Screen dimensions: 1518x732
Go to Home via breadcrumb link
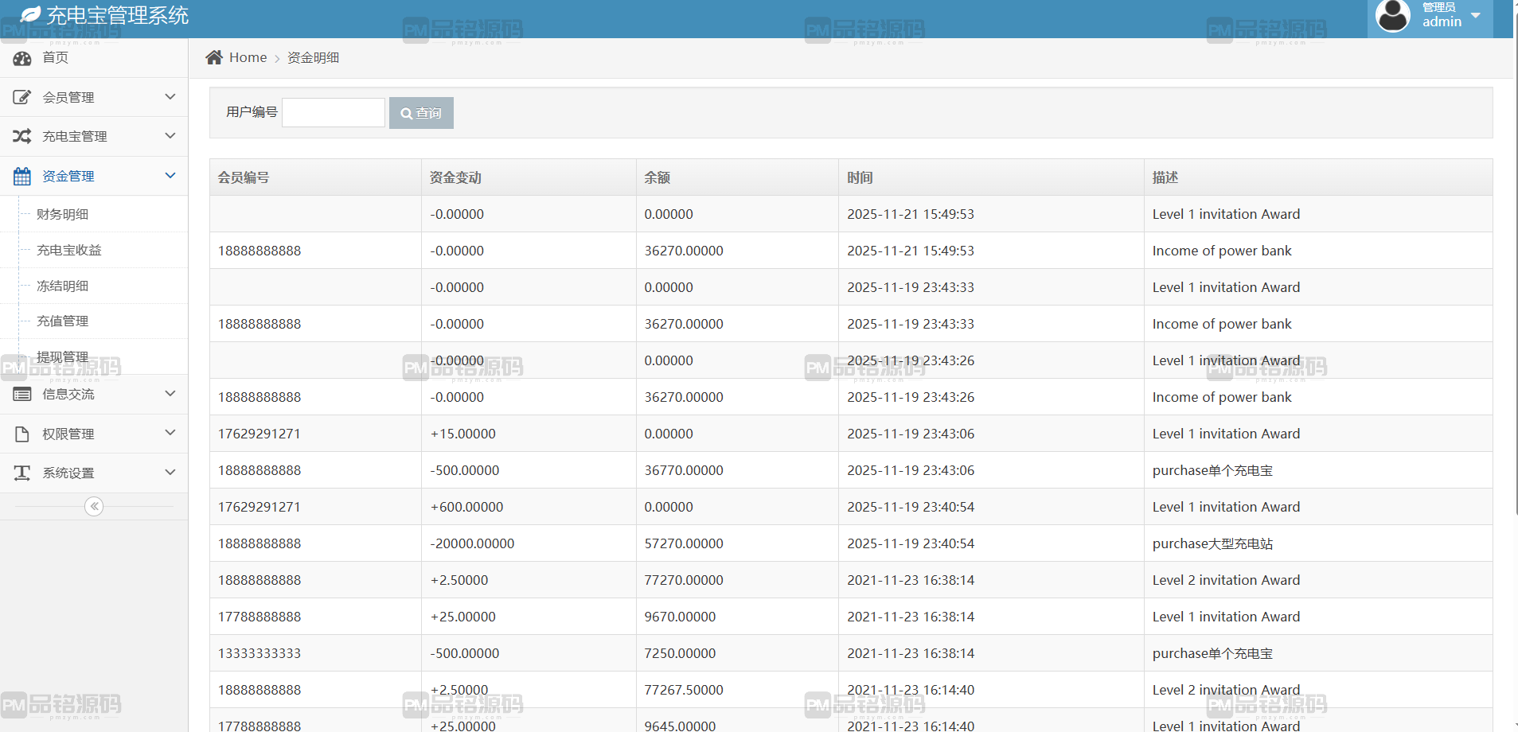point(248,57)
